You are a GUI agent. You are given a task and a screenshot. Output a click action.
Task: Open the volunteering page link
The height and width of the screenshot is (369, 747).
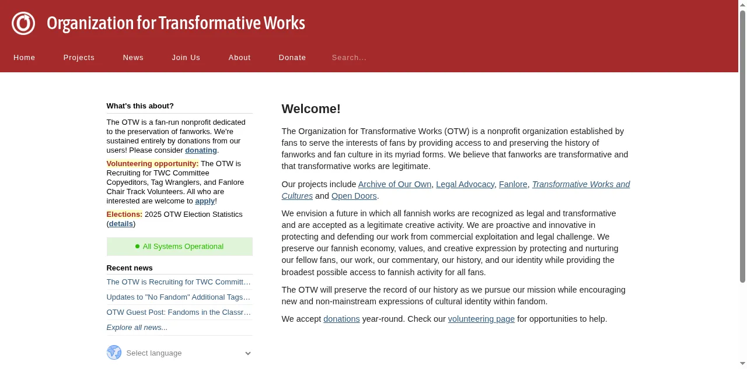pyautogui.click(x=481, y=319)
